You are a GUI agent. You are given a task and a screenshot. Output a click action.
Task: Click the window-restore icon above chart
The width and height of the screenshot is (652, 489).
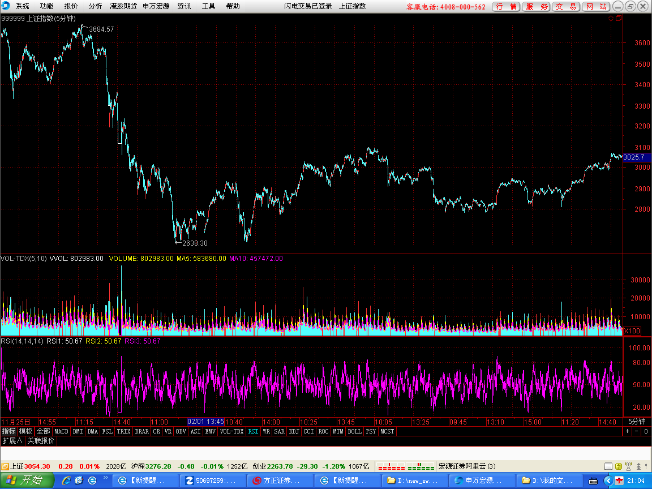619,18
